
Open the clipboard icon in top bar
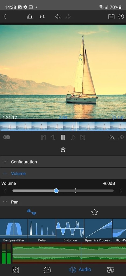click(111, 17)
